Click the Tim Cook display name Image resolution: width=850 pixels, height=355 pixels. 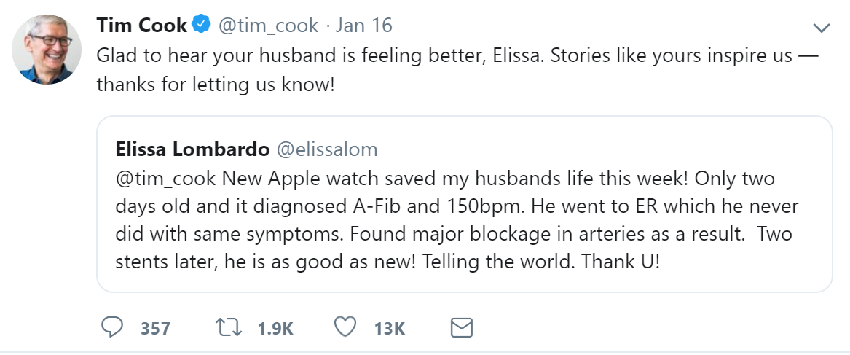pos(141,26)
